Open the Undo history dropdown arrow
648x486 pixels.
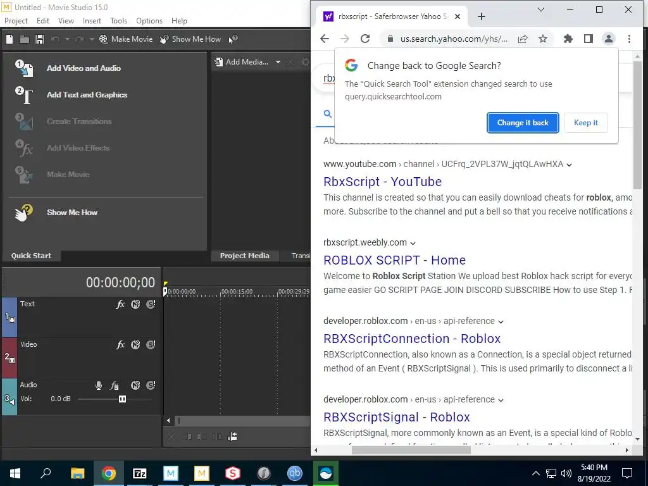pyautogui.click(x=67, y=39)
